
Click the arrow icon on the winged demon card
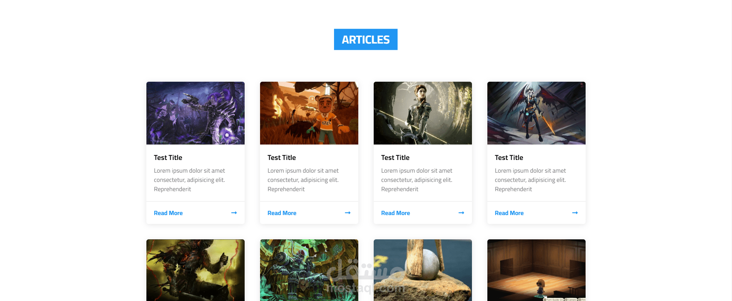tap(575, 213)
